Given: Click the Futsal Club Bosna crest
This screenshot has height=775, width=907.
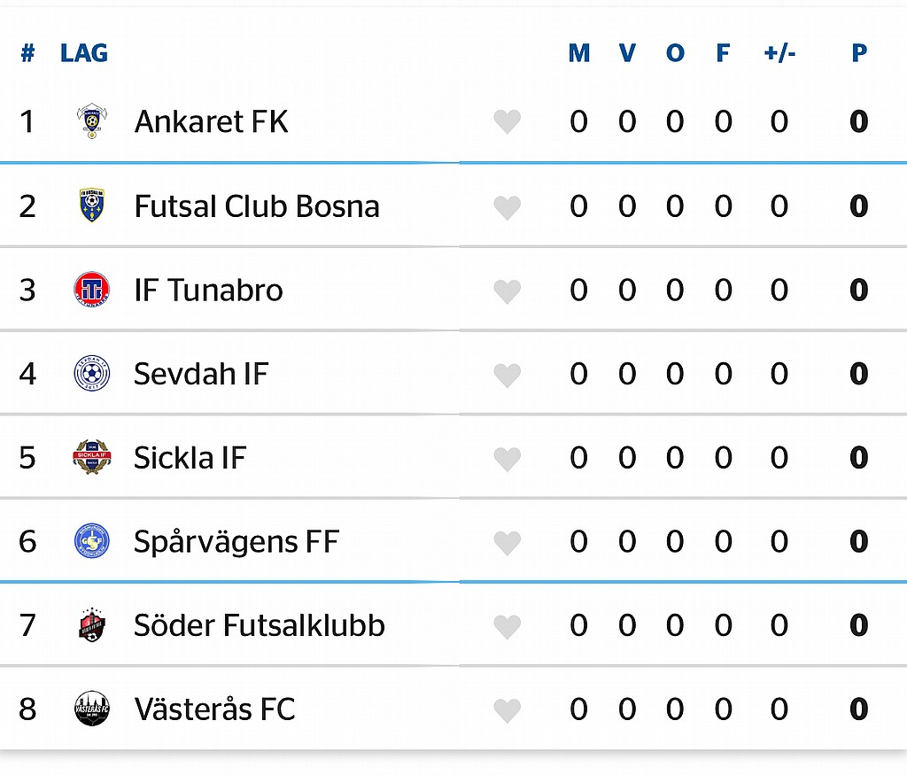Looking at the screenshot, I should (x=92, y=205).
